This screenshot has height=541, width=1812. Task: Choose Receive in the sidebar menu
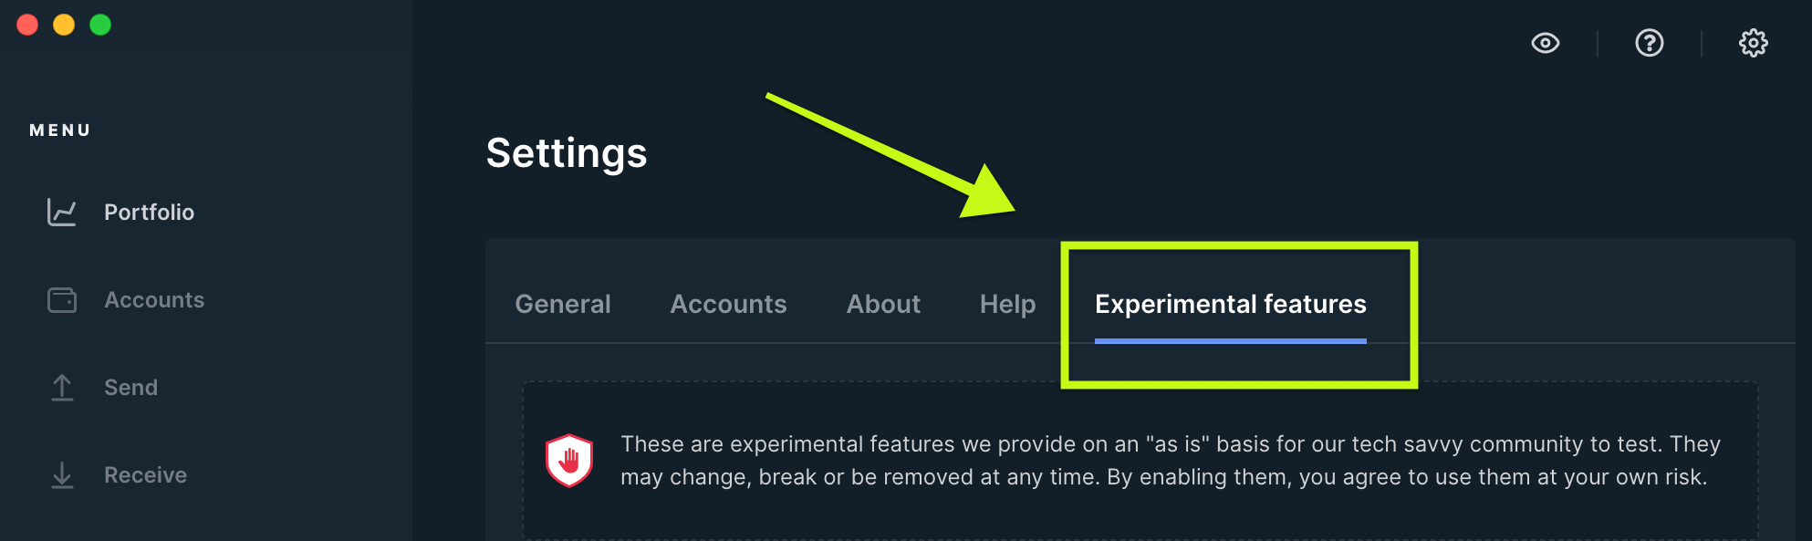pyautogui.click(x=145, y=475)
